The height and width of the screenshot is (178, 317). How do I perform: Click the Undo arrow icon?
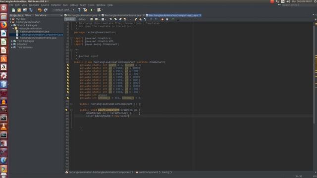point(40,10)
